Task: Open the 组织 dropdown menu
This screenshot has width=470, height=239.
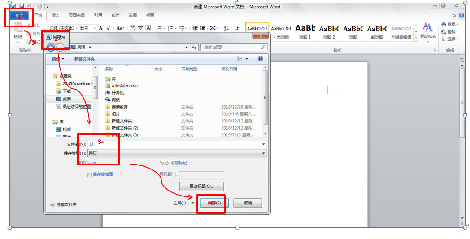Action: pos(58,59)
